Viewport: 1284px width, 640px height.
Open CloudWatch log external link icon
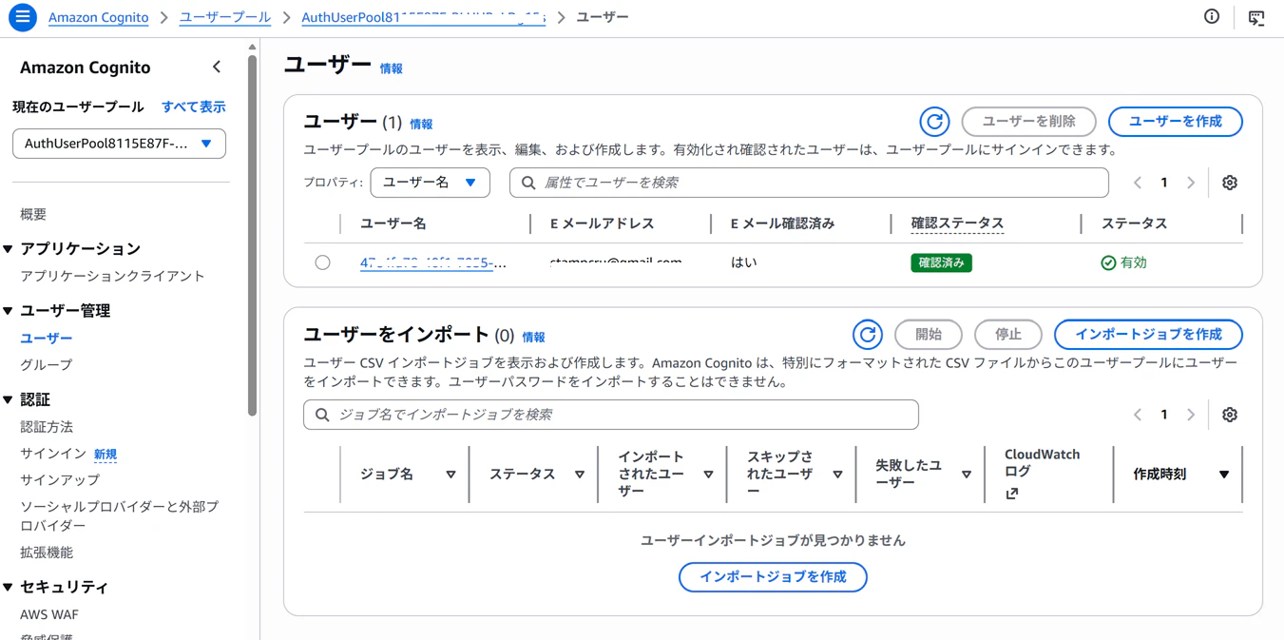[x=1012, y=494]
